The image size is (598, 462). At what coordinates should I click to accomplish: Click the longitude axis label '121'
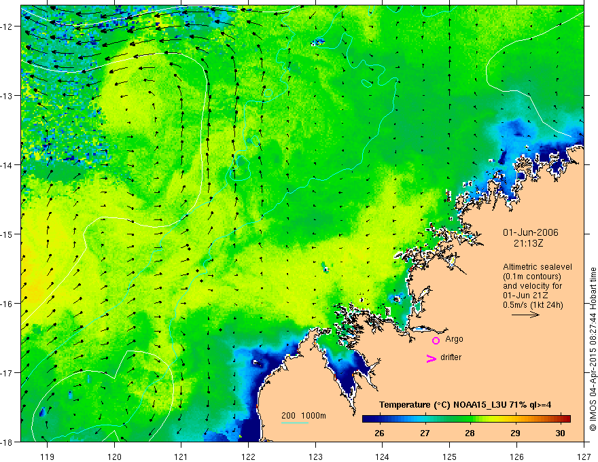(181, 457)
